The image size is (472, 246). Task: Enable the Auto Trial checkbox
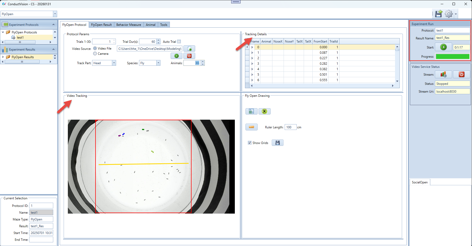click(x=179, y=42)
